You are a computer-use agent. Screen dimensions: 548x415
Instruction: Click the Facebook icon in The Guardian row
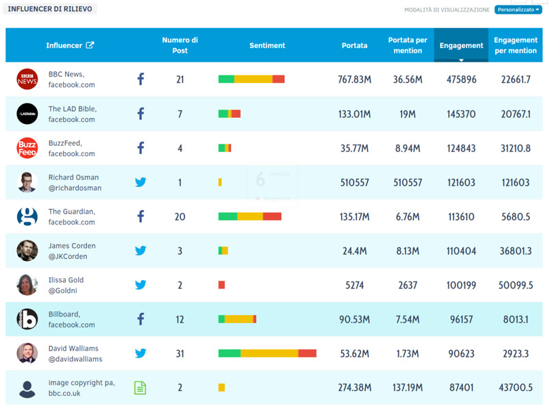point(140,216)
